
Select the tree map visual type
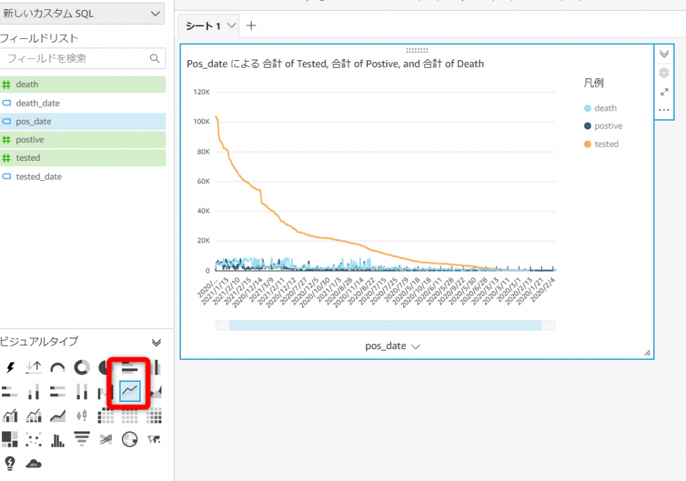click(x=9, y=439)
